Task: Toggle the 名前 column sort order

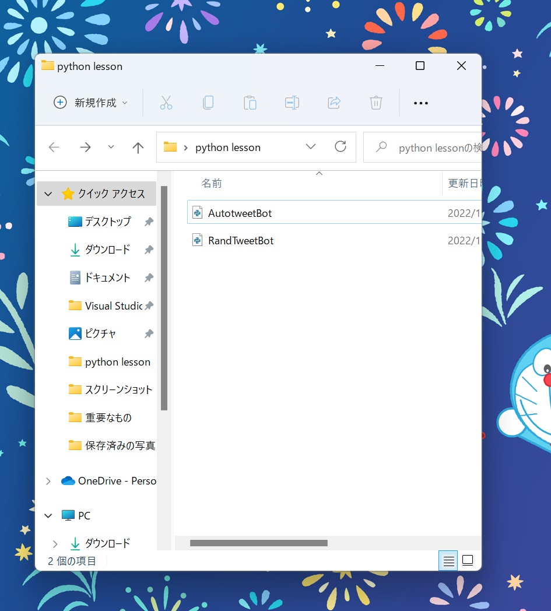Action: (x=211, y=183)
